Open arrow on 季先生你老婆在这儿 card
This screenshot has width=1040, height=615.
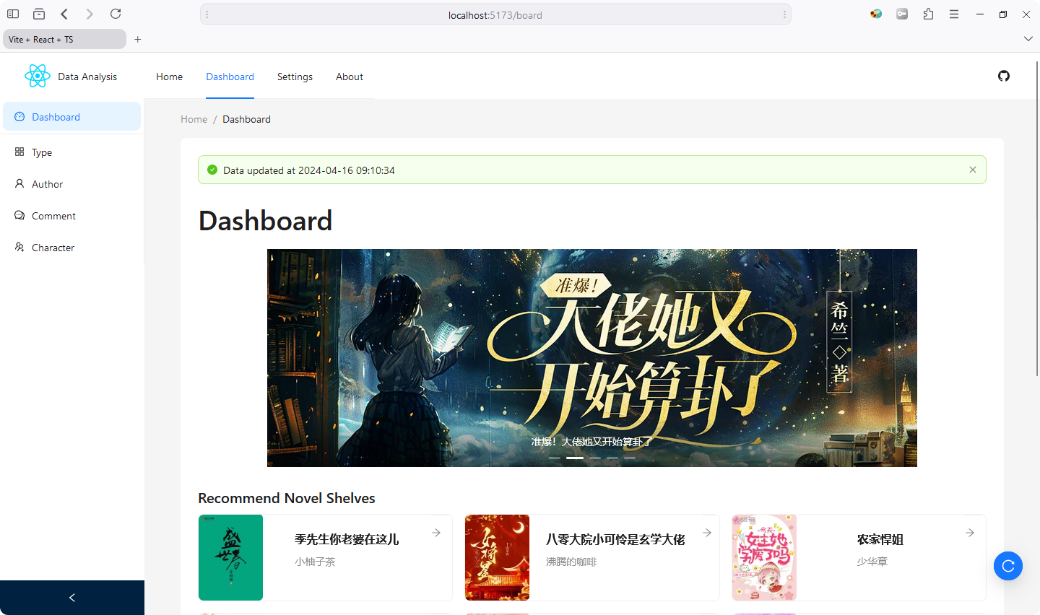point(436,533)
